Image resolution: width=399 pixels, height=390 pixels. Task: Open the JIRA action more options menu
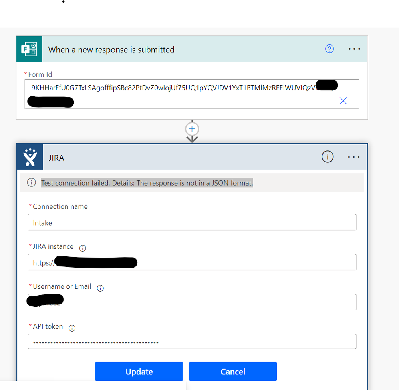(354, 157)
